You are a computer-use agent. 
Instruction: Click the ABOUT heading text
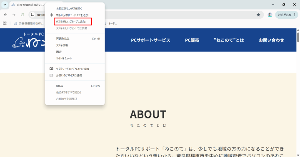[x=148, y=115]
